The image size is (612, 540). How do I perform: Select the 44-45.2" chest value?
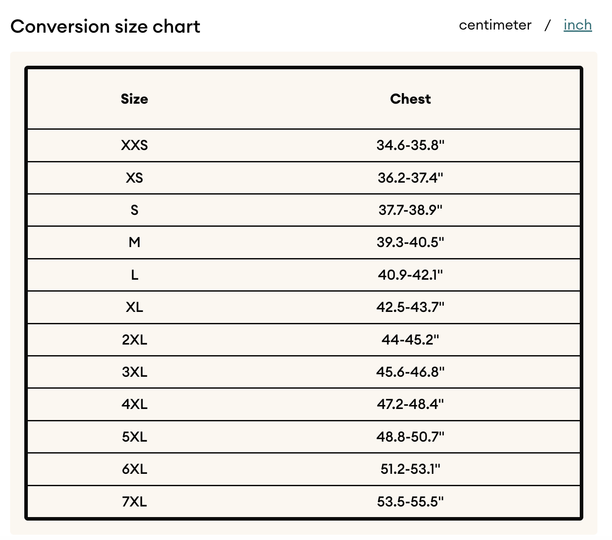(x=410, y=340)
